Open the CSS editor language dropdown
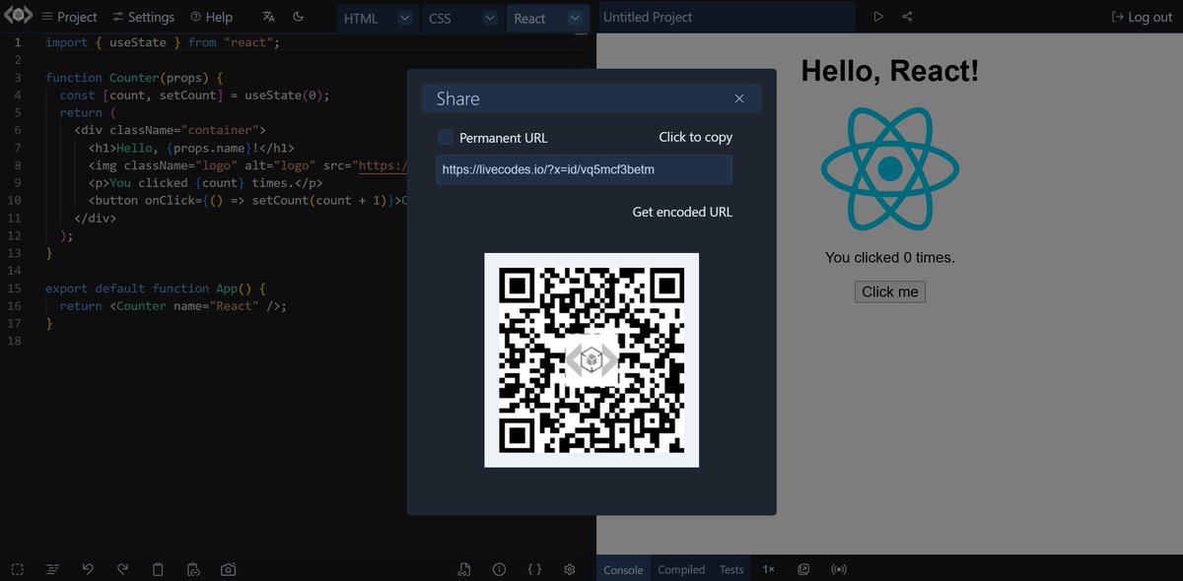The image size is (1183, 581). (x=490, y=18)
